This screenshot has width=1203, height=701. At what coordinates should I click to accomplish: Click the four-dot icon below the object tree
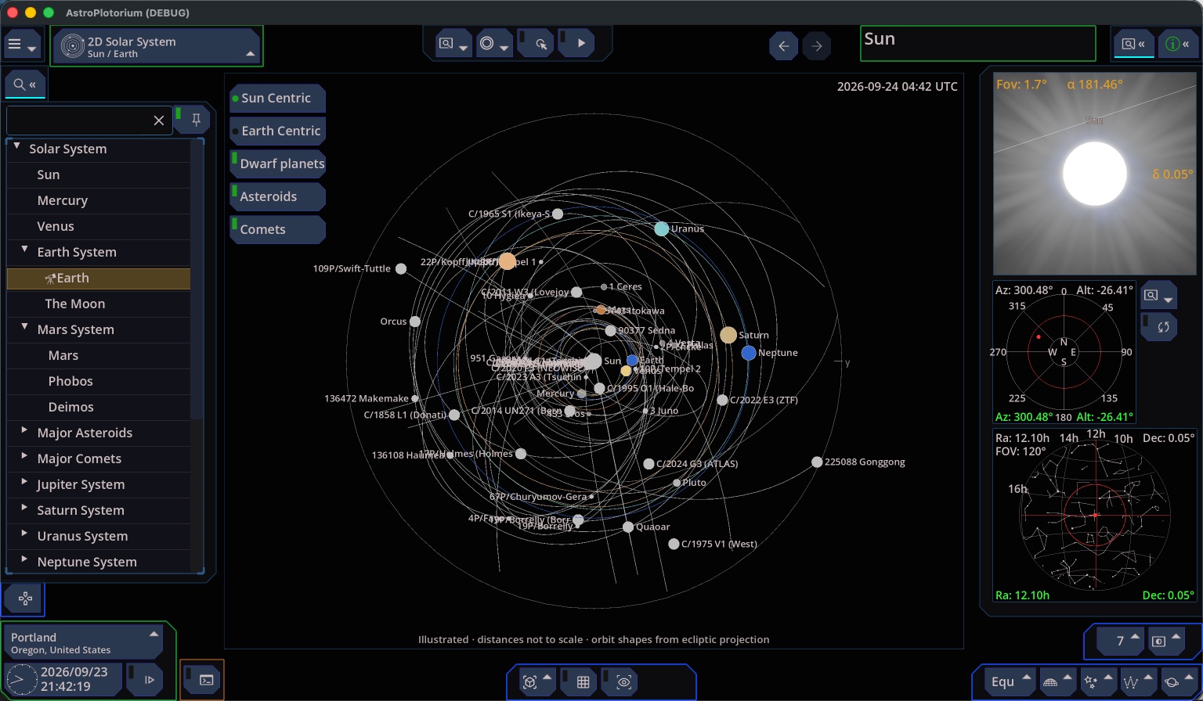point(24,599)
